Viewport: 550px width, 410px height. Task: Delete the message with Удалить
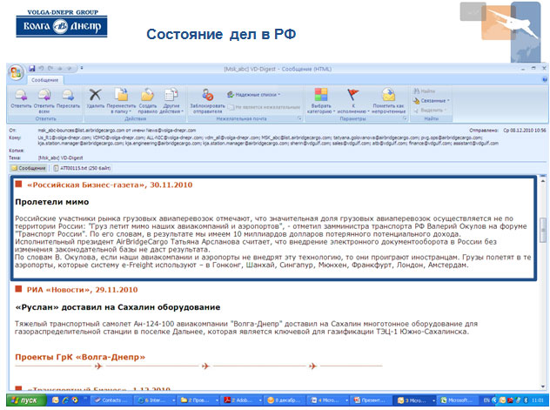pos(95,98)
